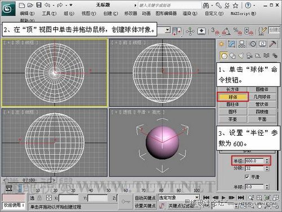Click the 半球 hemisphere field showing 0.0

254,187
